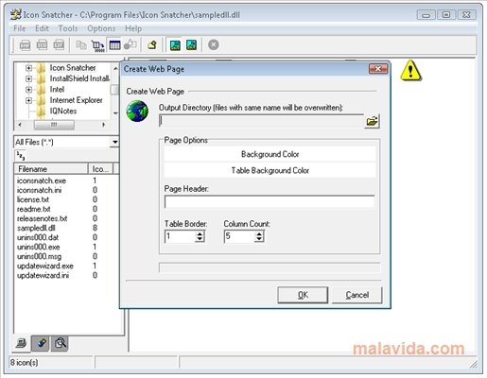Image resolution: width=487 pixels, height=378 pixels.
Task: Click the gray shapes toolbar icon
Action: (x=130, y=44)
